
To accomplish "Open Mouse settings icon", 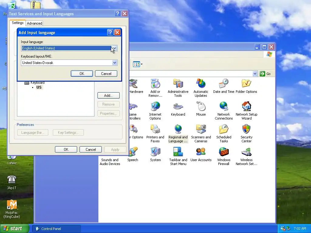I will (x=201, y=109).
